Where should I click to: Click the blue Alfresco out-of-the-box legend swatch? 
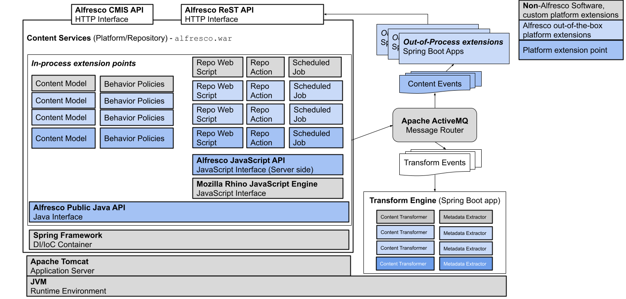[571, 30]
